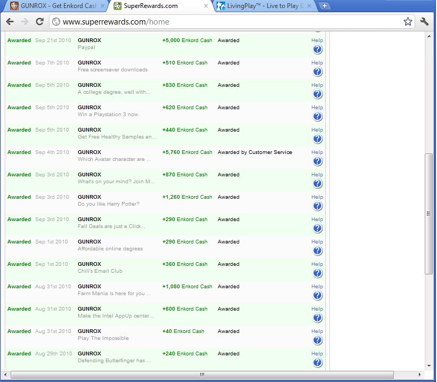This screenshot has height=382, width=437.
Task: Close the SuperRewards.com tab
Action: [206, 6]
